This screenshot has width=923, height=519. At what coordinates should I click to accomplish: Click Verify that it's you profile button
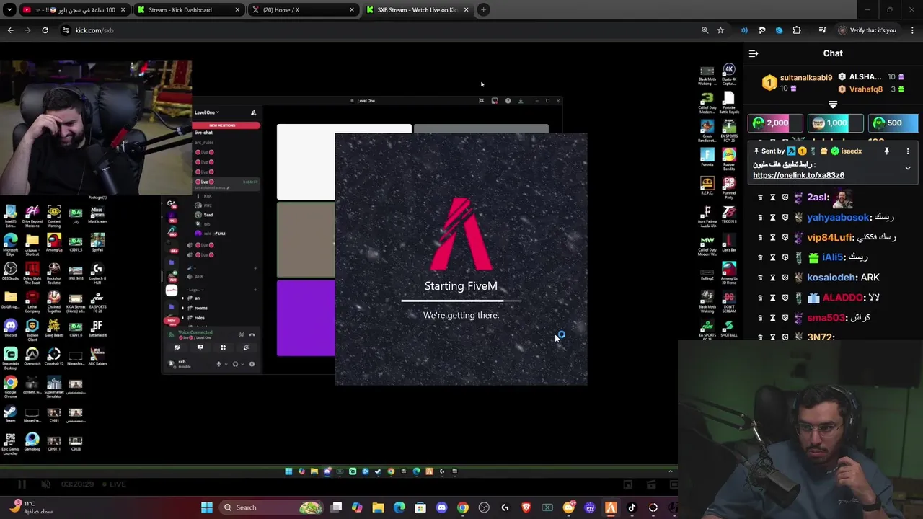(867, 30)
